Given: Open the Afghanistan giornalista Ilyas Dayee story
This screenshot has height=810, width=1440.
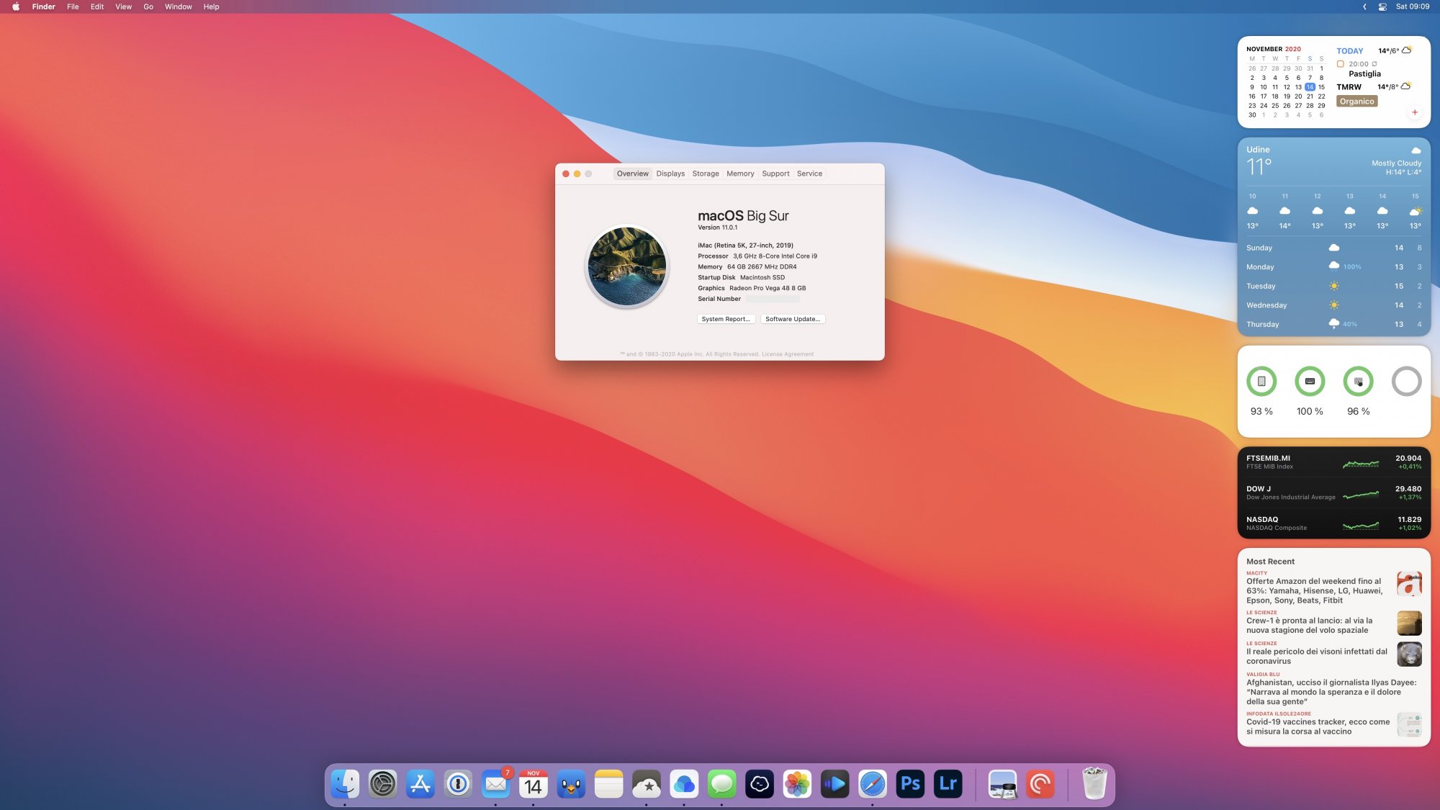Looking at the screenshot, I should click(1333, 689).
